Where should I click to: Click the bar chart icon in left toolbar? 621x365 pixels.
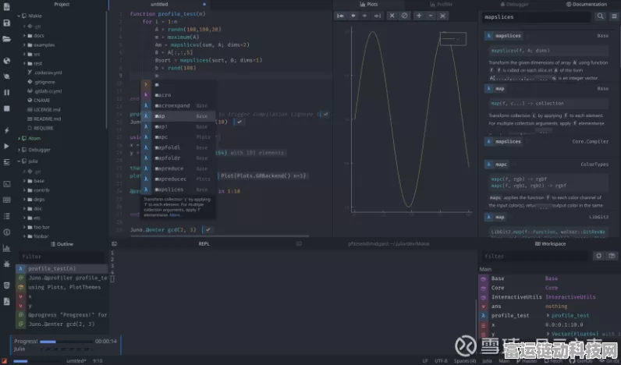click(6, 248)
